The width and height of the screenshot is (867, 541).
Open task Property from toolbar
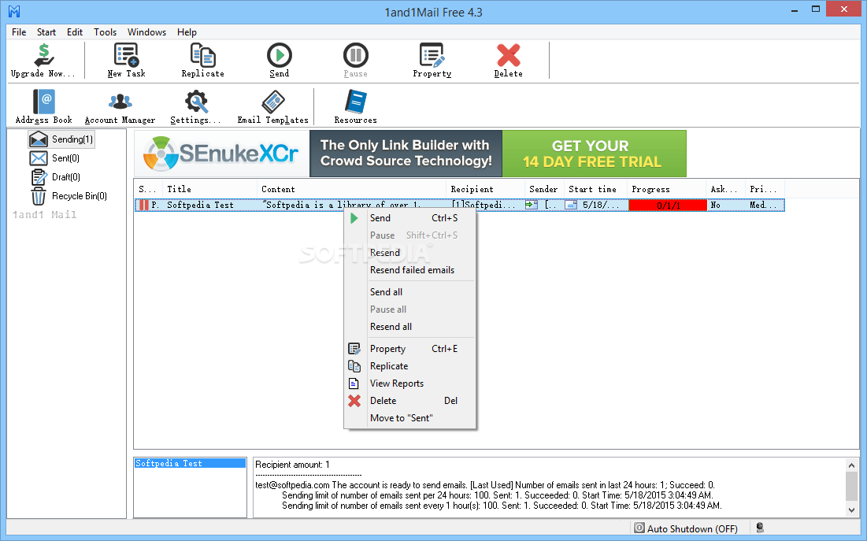coord(432,61)
